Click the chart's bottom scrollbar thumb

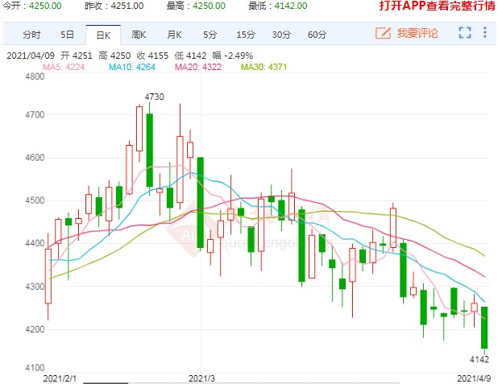click(x=106, y=383)
